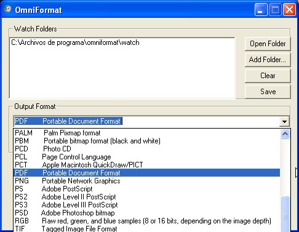Clear the watch folders list

coord(268,76)
